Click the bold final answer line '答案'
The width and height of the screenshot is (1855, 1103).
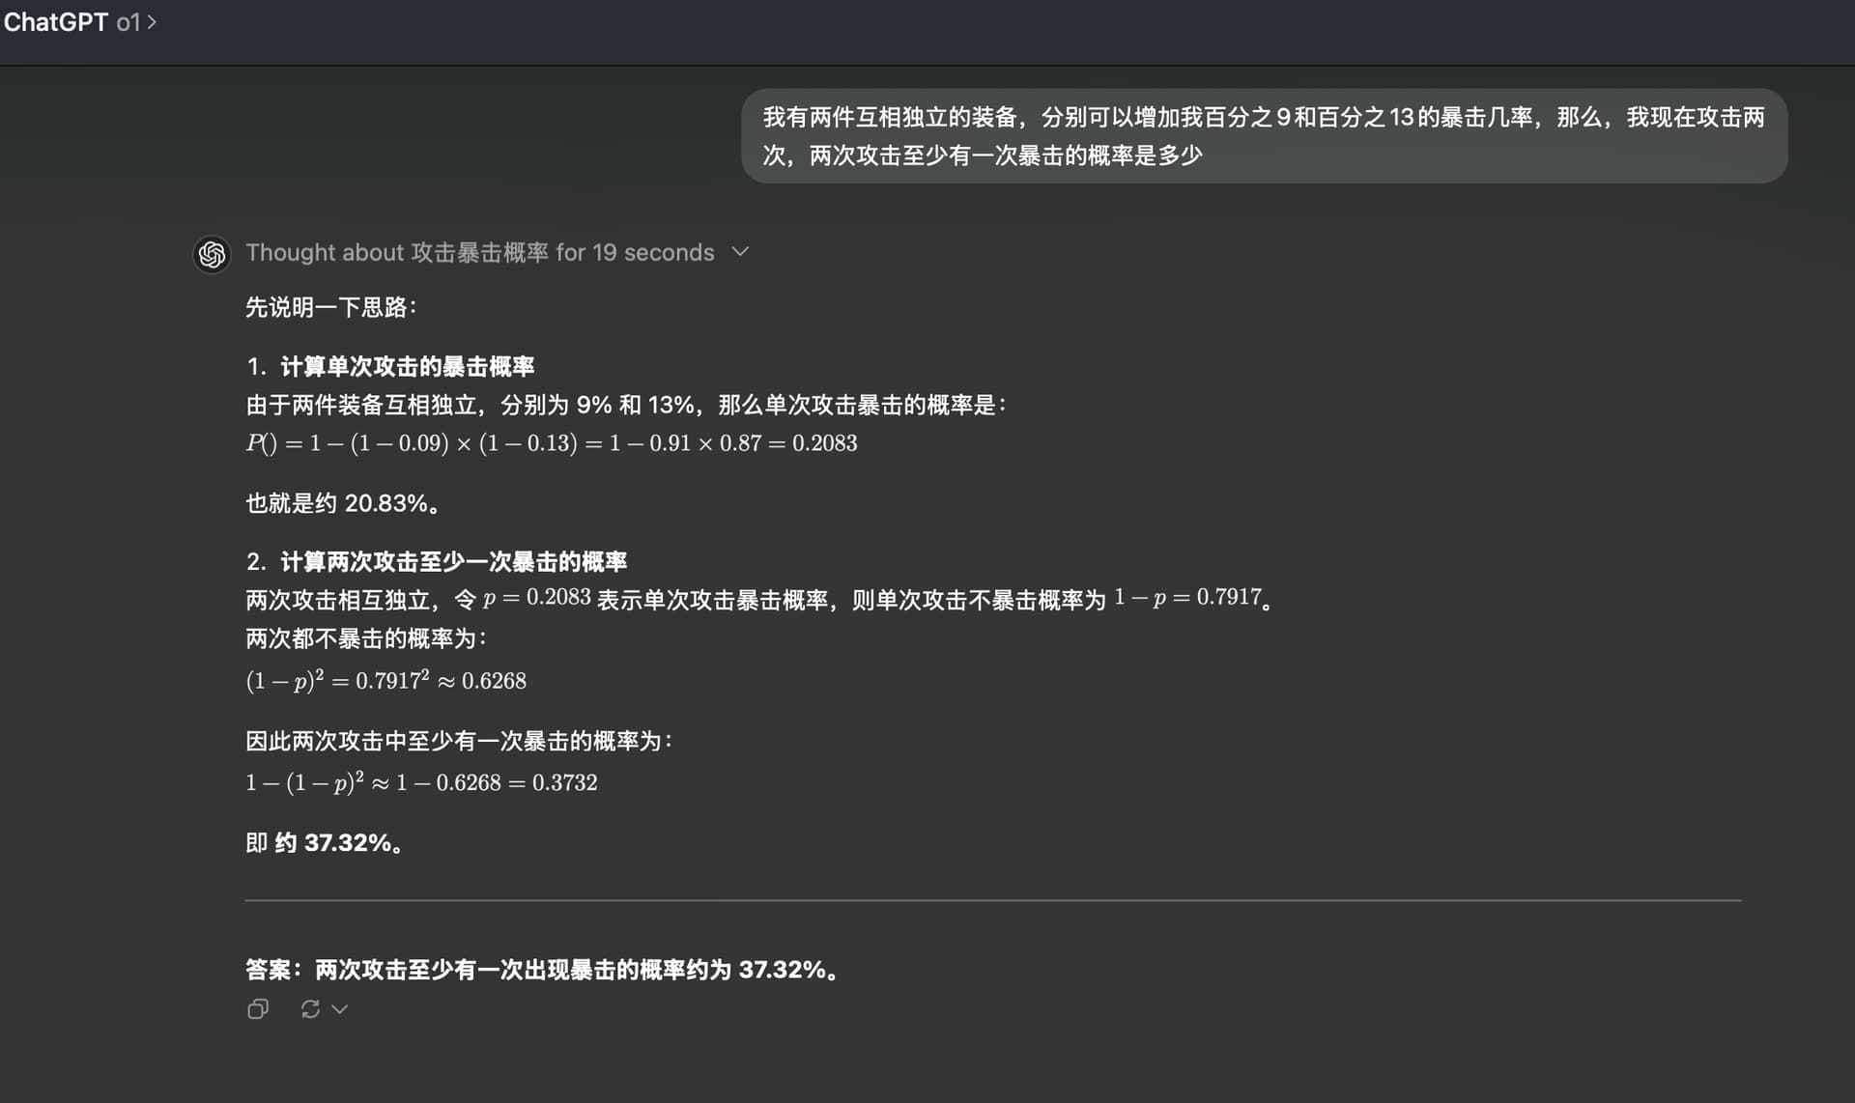pyautogui.click(x=543, y=970)
